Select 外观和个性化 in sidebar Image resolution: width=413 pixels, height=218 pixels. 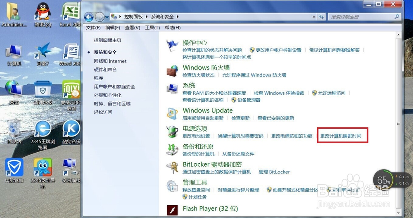[108, 95]
